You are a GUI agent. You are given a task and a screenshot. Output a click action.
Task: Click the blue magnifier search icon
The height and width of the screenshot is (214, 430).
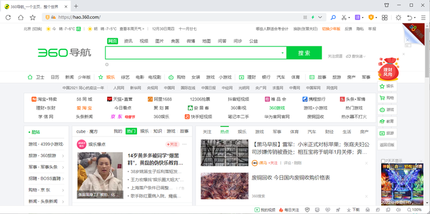(x=333, y=18)
